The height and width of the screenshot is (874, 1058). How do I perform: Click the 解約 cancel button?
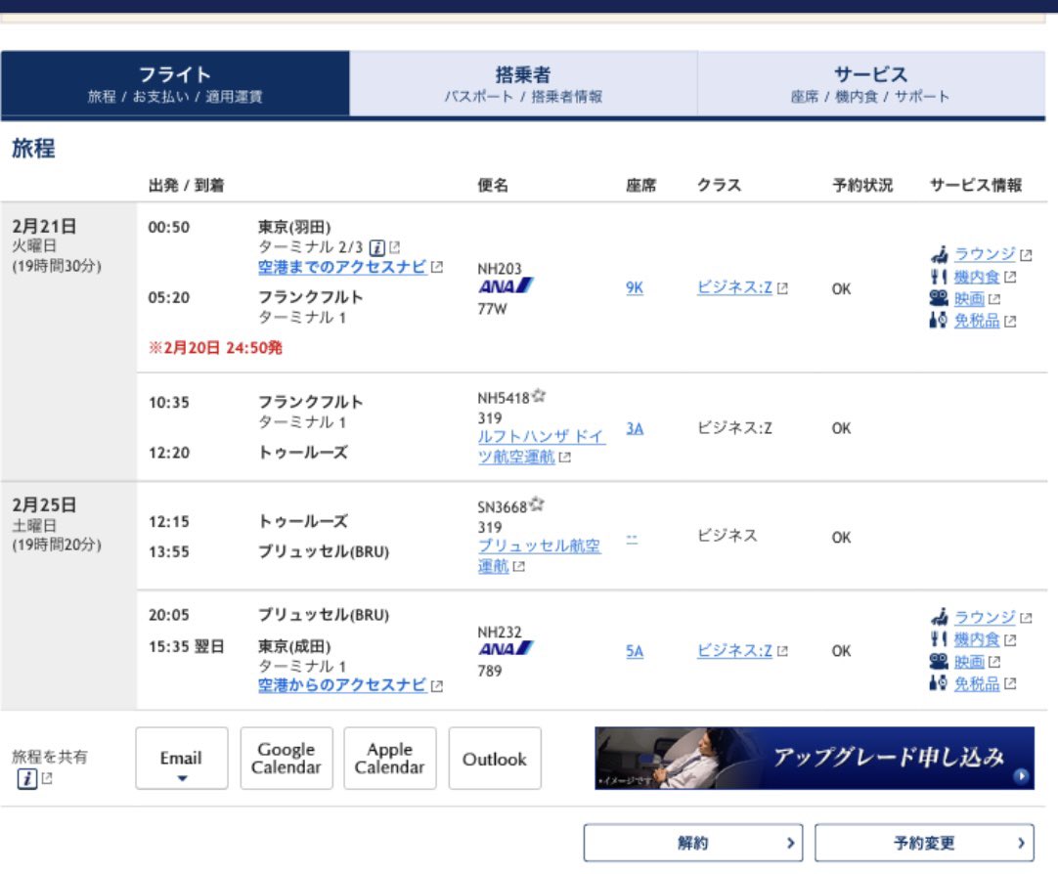pos(693,843)
